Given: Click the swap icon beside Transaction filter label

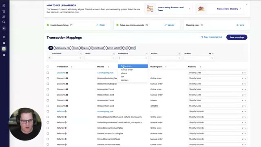Looking at the screenshot, I should coord(81,53).
